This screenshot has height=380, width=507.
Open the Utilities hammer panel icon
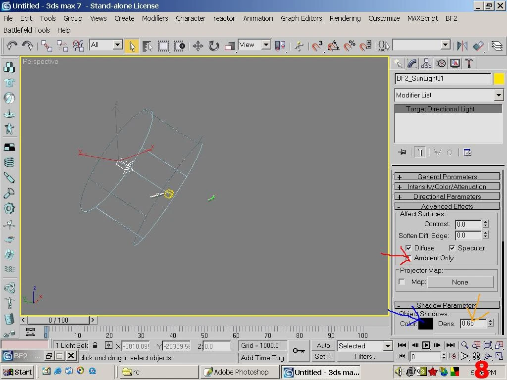point(468,63)
